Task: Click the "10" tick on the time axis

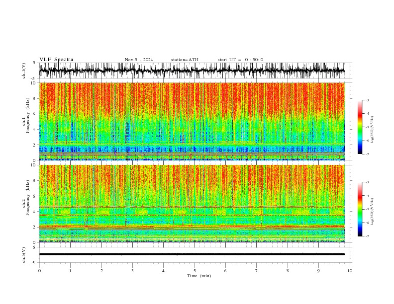Action: point(350,271)
